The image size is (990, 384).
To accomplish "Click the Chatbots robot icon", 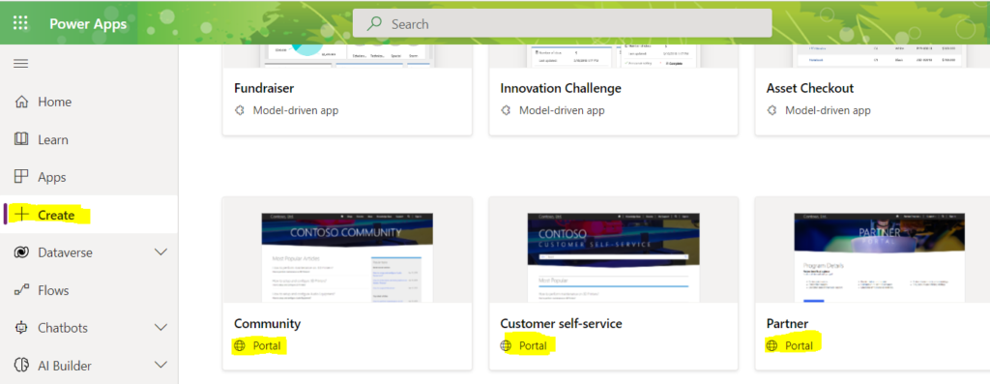I will (x=21, y=328).
